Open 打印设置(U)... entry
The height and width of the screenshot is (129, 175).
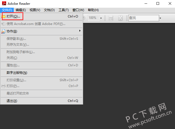(42, 80)
